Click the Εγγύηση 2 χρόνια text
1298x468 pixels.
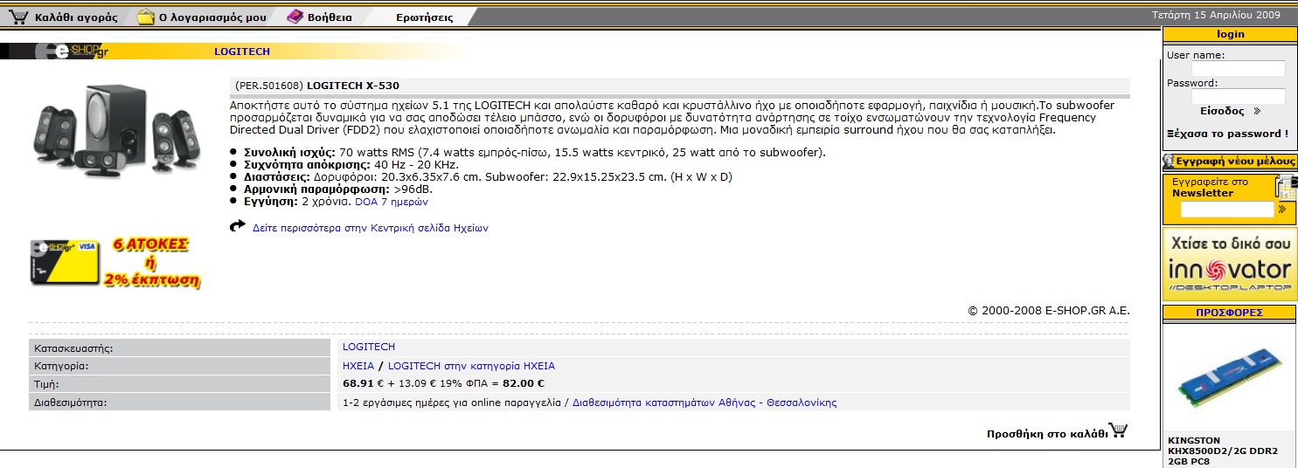click(x=297, y=202)
